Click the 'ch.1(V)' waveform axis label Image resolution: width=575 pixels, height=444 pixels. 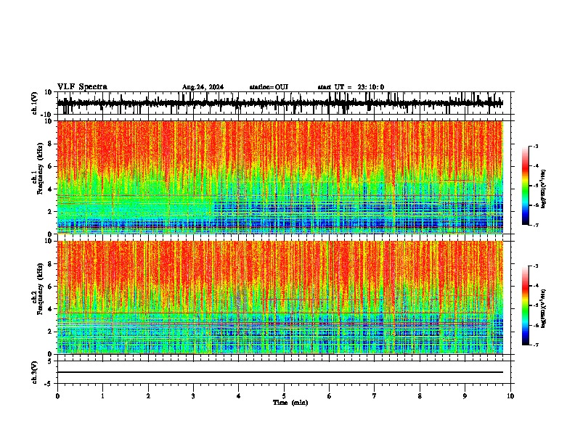(x=35, y=103)
